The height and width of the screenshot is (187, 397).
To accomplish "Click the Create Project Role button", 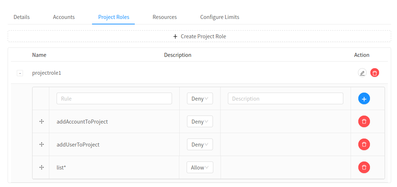I will tap(199, 36).
